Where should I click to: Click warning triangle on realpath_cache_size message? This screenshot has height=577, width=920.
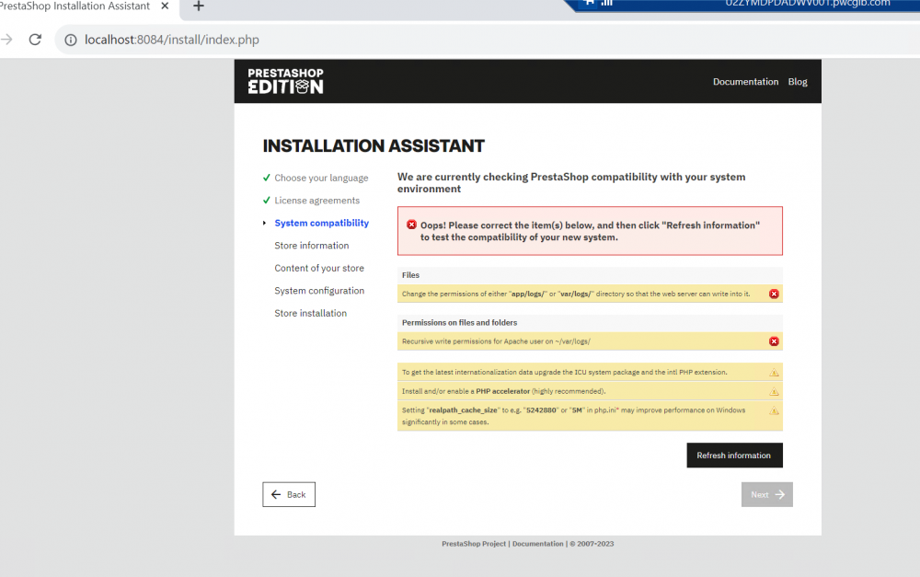pyautogui.click(x=774, y=411)
